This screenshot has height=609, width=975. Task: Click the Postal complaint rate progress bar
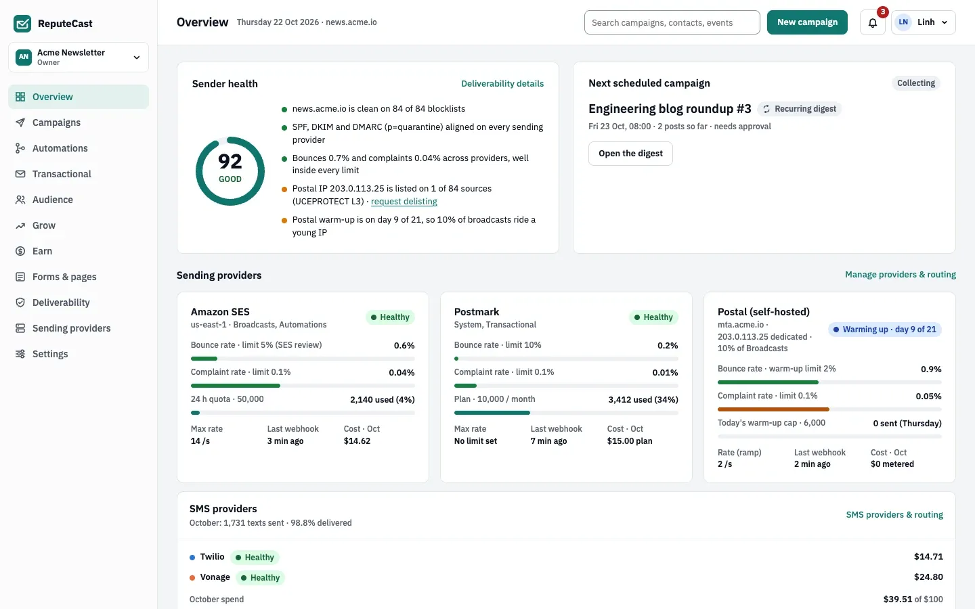829,409
